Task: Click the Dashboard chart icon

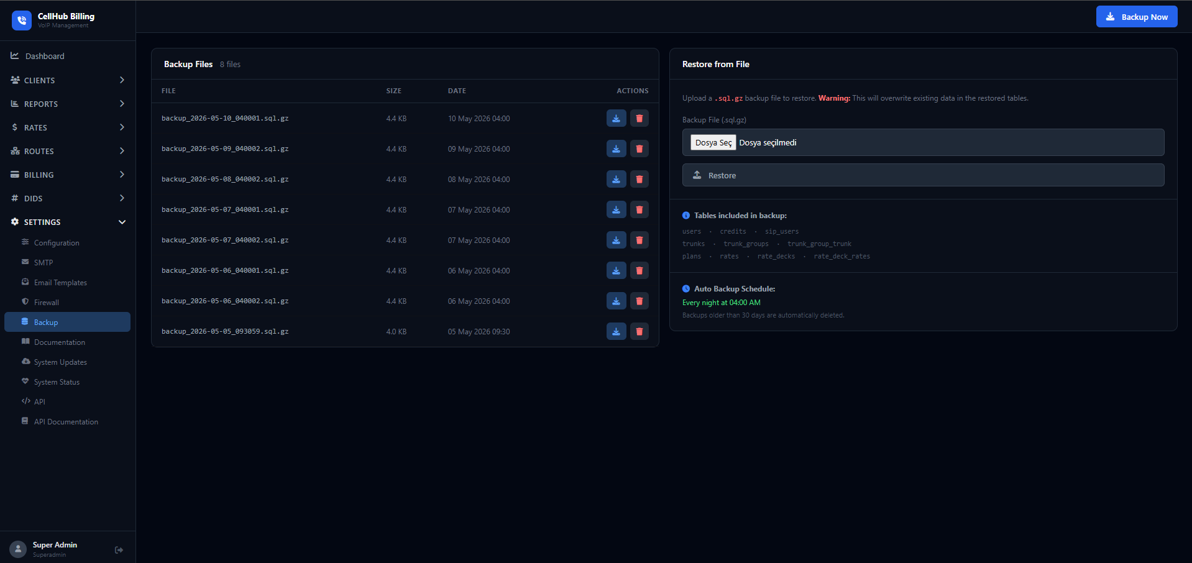Action: (x=15, y=56)
